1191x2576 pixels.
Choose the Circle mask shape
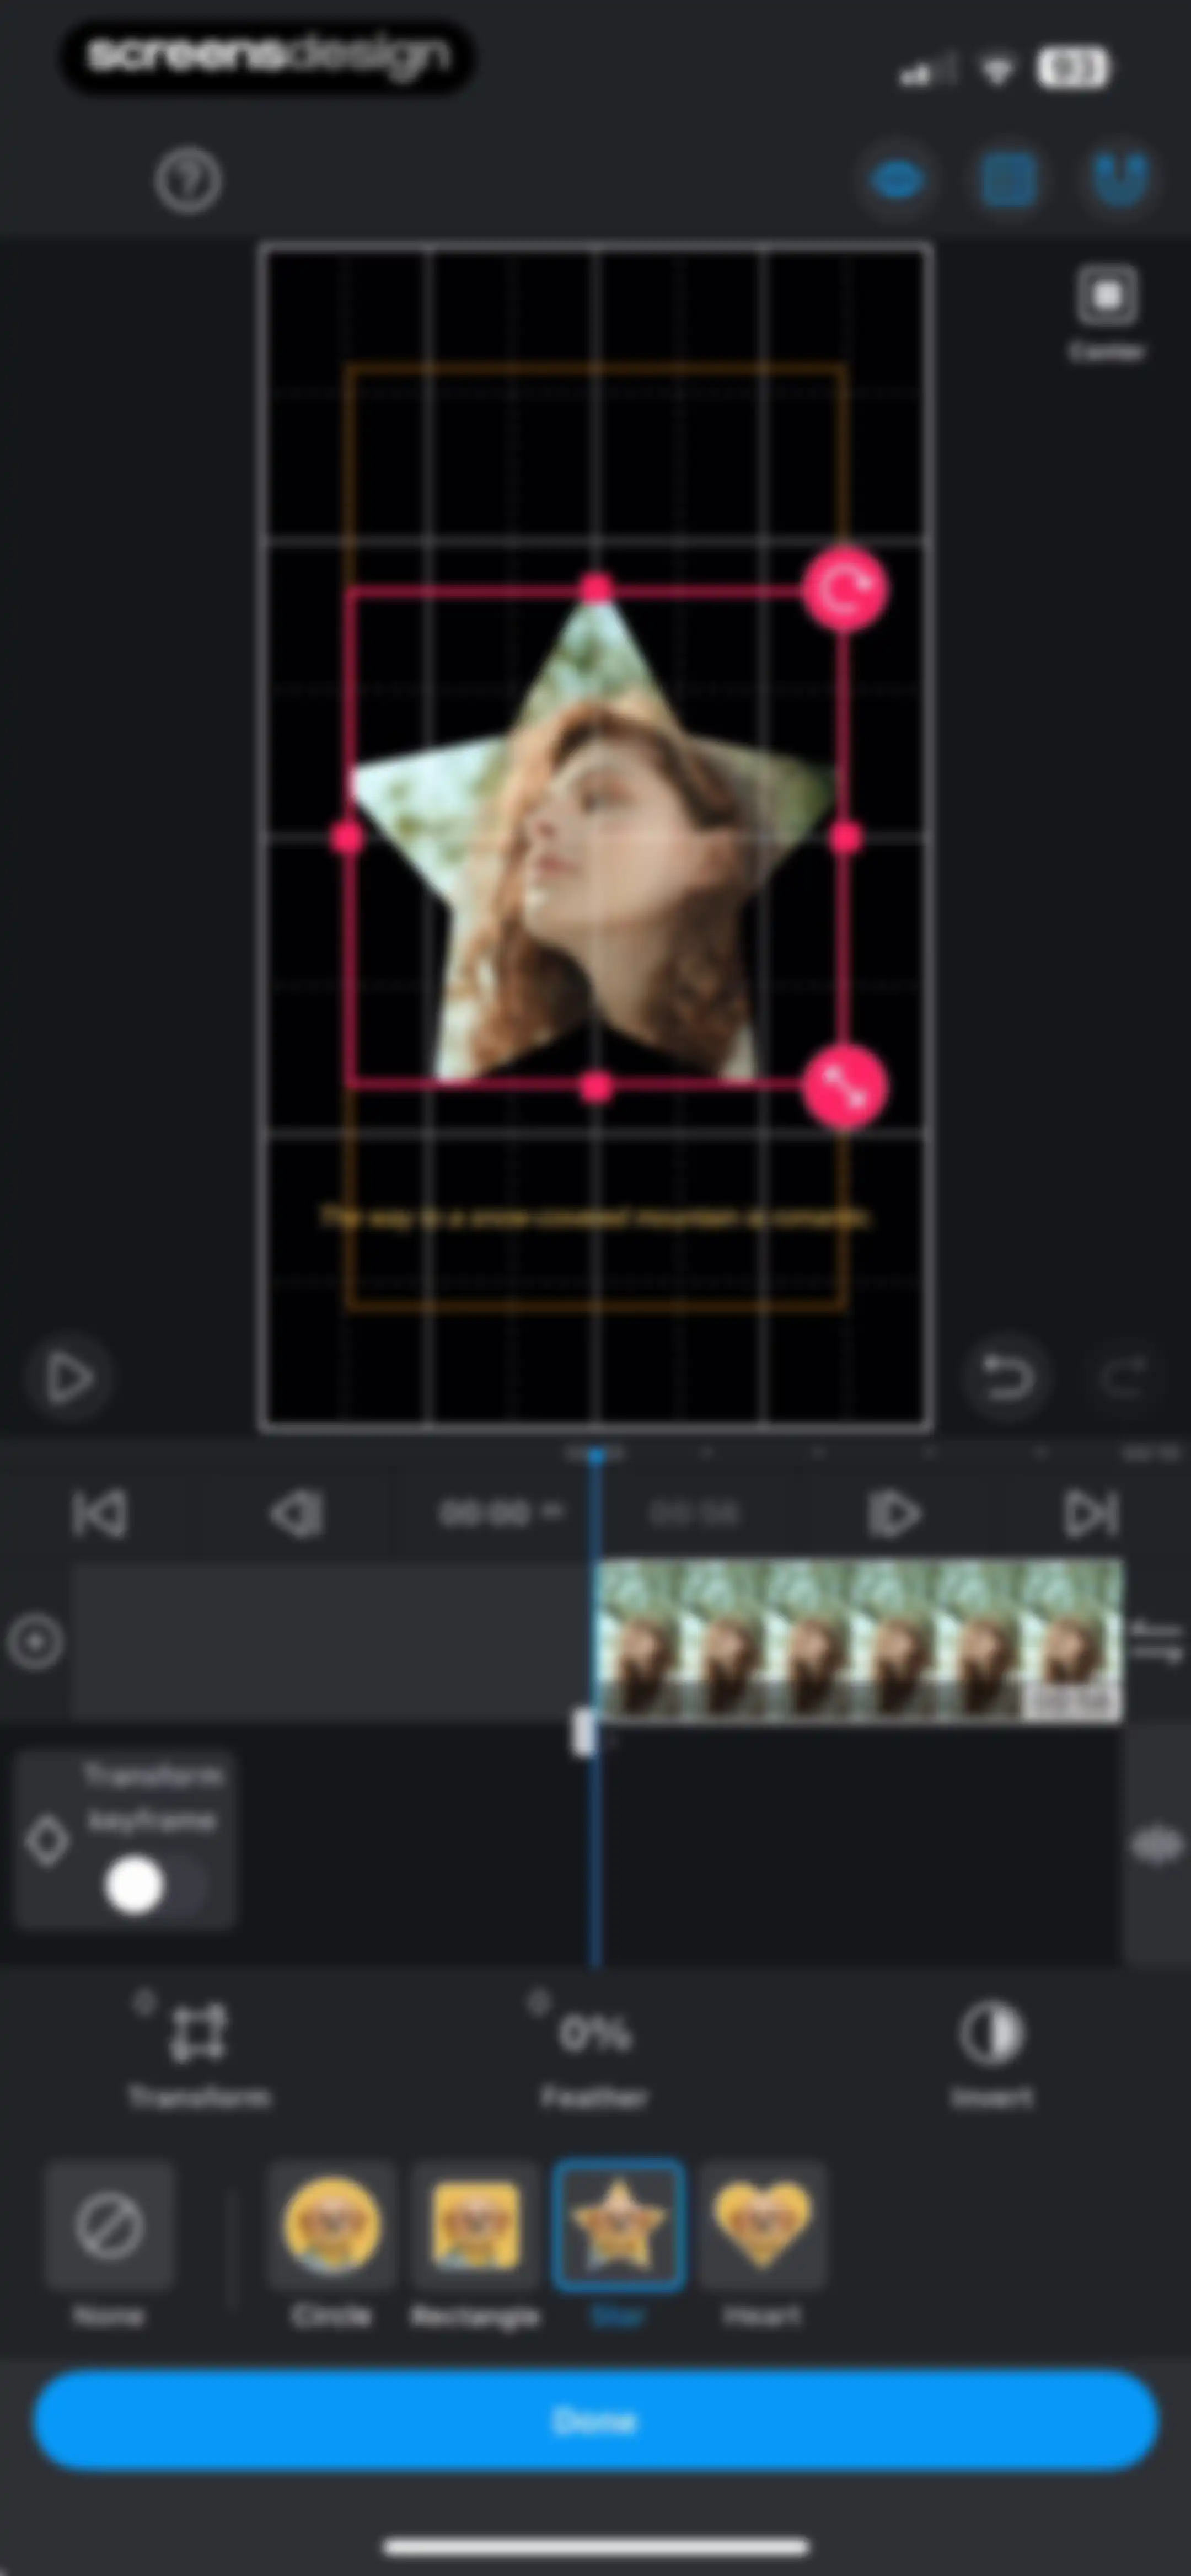[331, 2245]
